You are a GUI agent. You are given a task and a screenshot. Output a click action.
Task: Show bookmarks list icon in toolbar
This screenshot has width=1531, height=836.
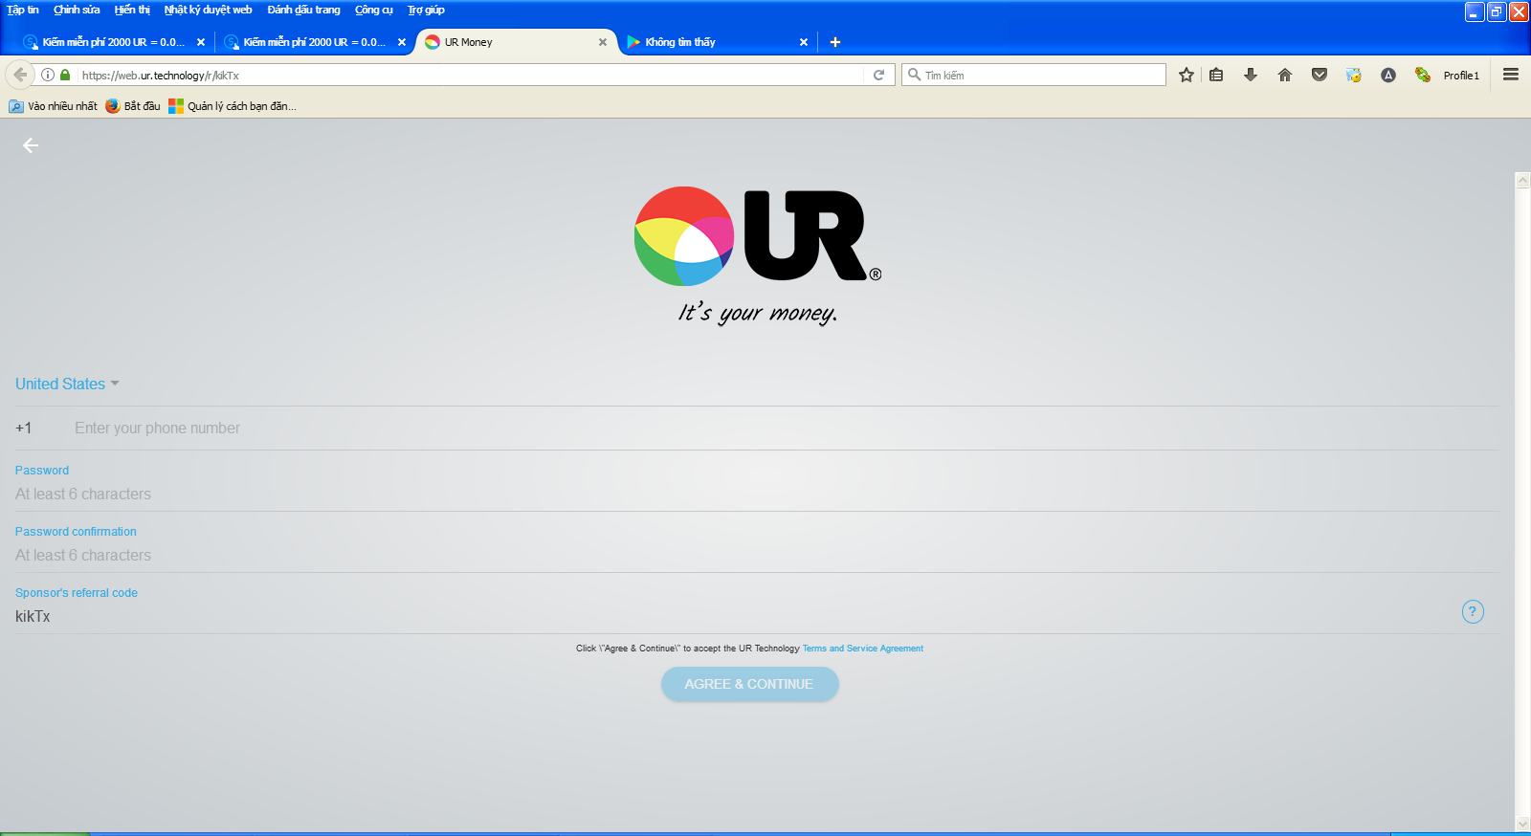[x=1216, y=75]
